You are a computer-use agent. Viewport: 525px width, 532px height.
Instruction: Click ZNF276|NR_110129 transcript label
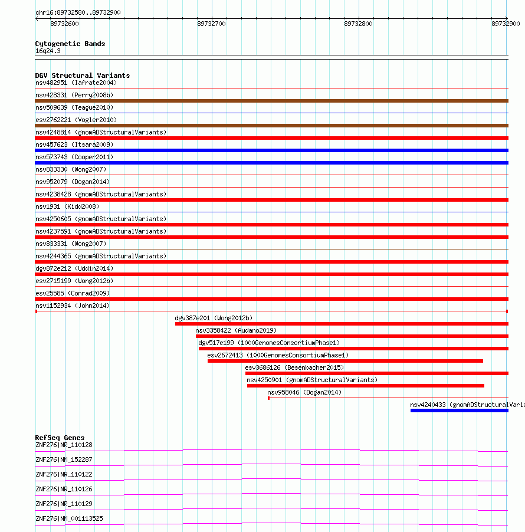[x=64, y=504]
